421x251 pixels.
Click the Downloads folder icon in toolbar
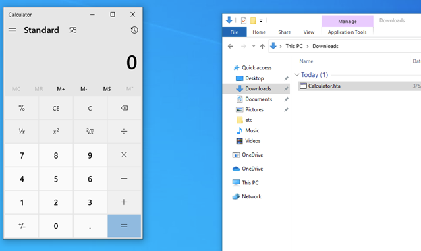229,20
